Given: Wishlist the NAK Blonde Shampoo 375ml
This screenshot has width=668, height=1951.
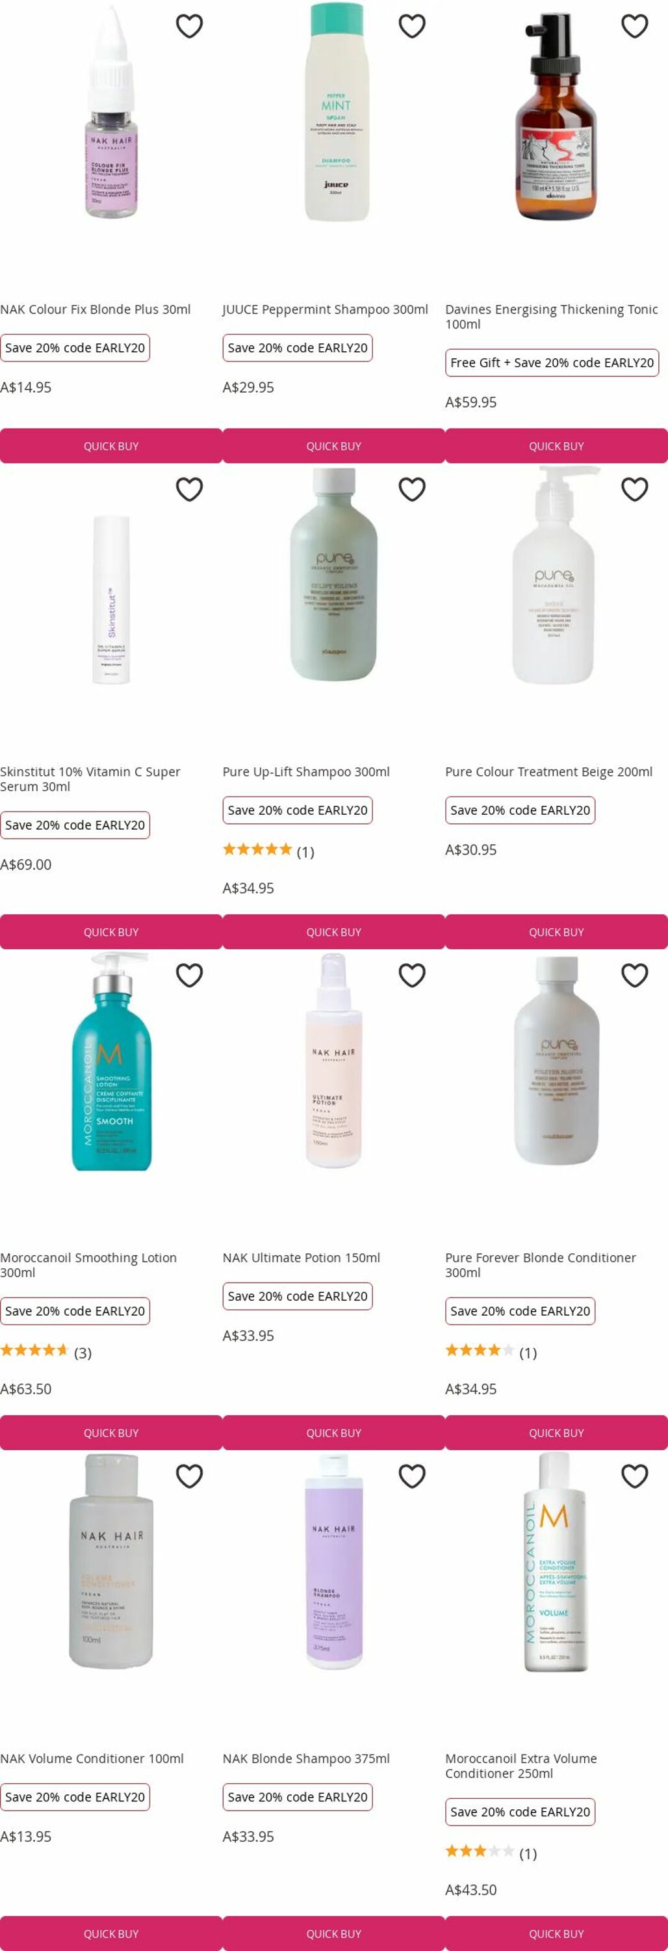Looking at the screenshot, I should coord(411,1476).
